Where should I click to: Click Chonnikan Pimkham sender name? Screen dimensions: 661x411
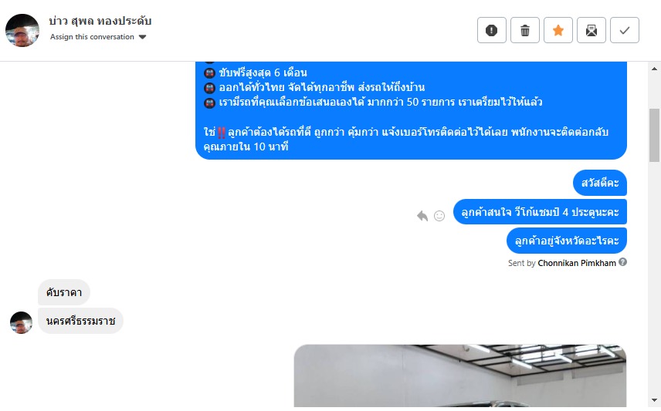577,263
